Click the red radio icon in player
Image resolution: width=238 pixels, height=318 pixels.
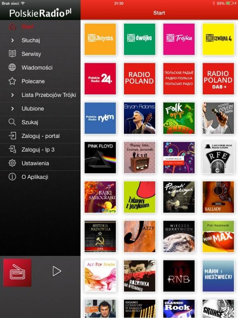[x=17, y=272]
